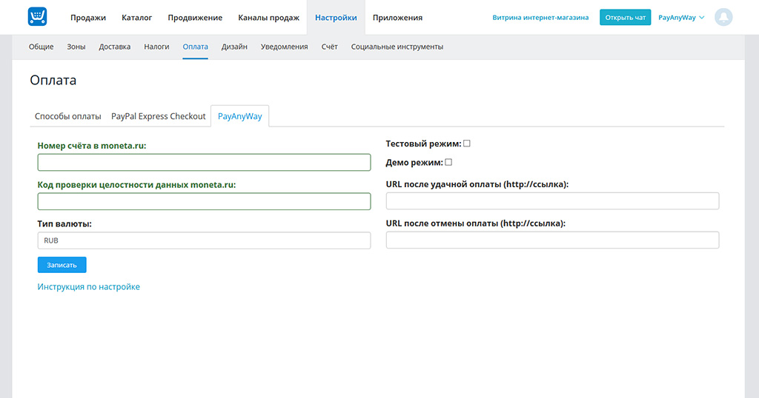Go to the Доставка settings submenu
Screen dimensions: 759x398
(115, 47)
